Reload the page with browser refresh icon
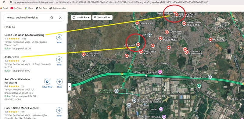Screen dimensions: 244x119 point(4,2)
